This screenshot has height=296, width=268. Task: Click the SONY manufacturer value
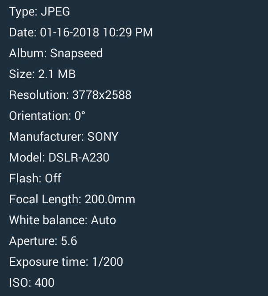[103, 137]
